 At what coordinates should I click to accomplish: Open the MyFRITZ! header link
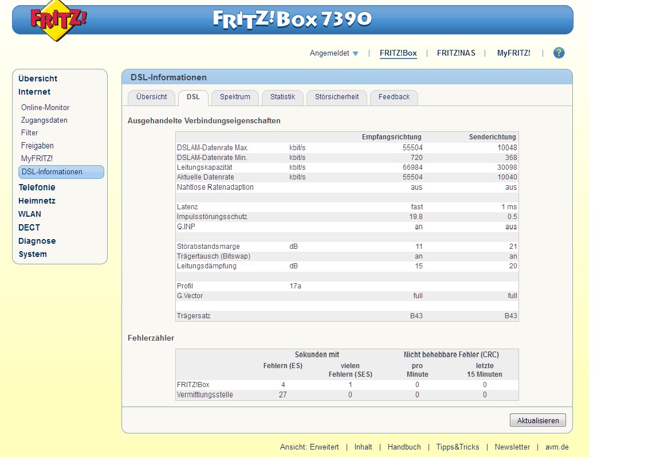point(513,53)
